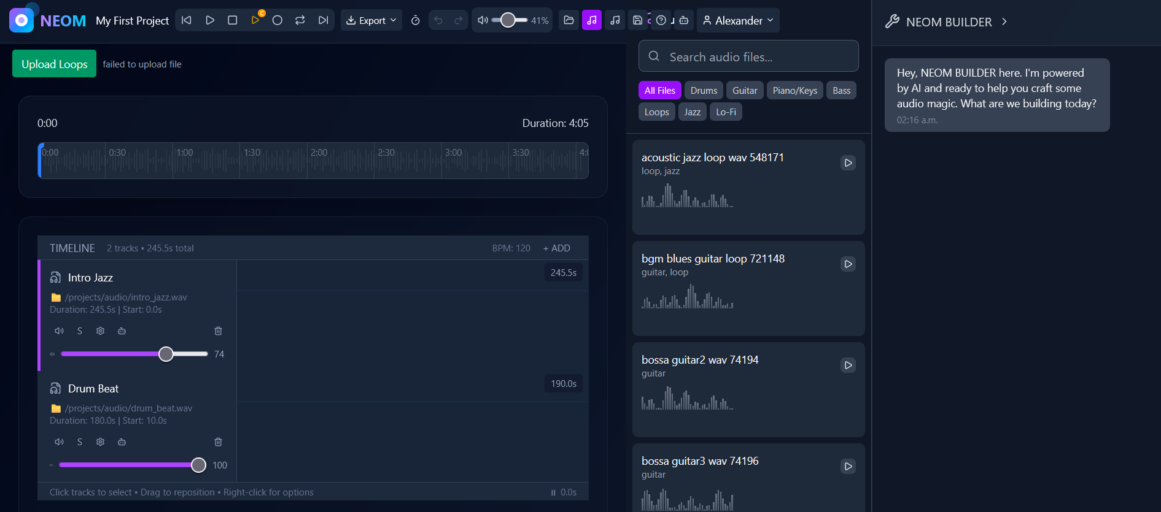Filter audio files by Guitar
Image resolution: width=1161 pixels, height=512 pixels.
(x=745, y=91)
